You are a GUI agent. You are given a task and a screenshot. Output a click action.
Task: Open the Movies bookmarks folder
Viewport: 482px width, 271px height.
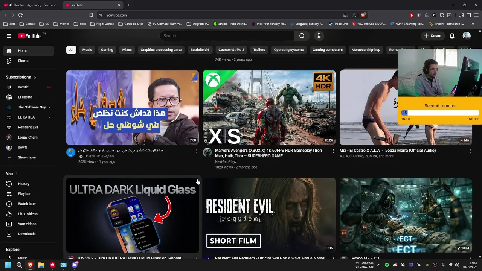coord(61,24)
